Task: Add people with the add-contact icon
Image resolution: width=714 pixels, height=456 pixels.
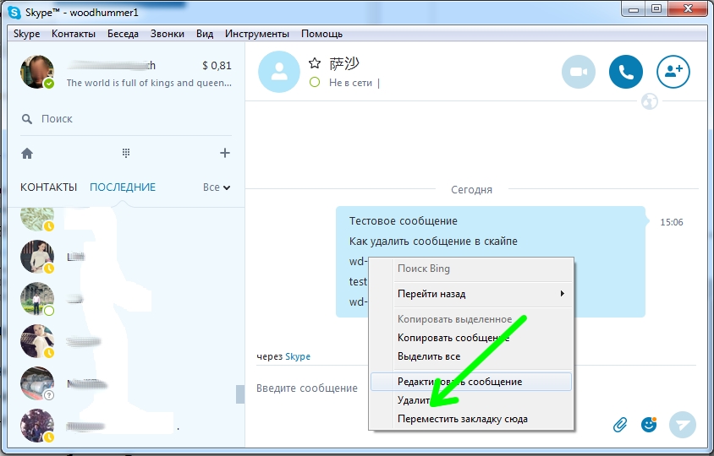Action: click(673, 72)
